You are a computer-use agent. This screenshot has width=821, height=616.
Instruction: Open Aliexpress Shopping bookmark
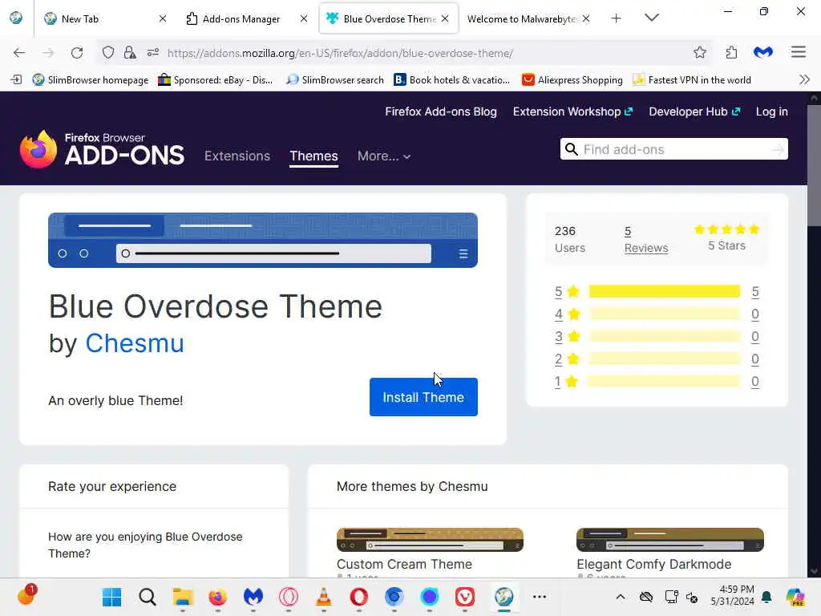click(x=572, y=79)
